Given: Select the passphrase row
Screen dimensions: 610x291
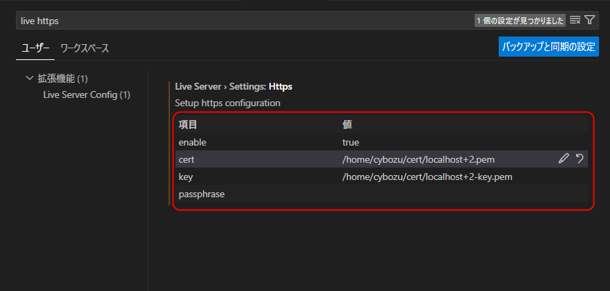Looking at the screenshot, I should pos(202,194).
